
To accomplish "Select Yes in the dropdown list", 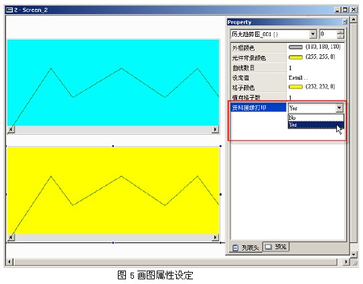I will click(315, 125).
